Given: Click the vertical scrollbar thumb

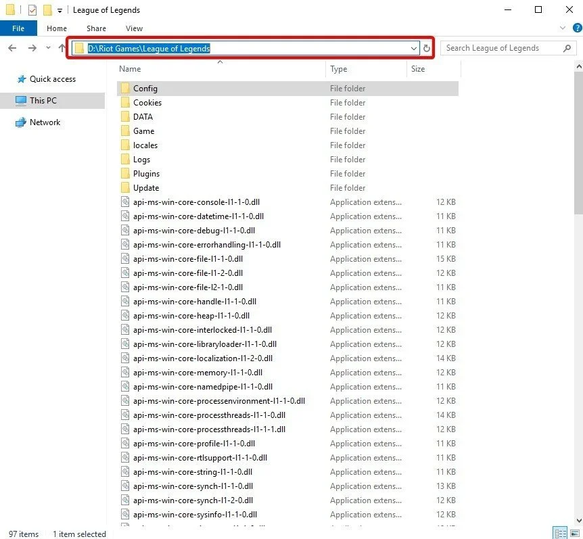Looking at the screenshot, I should tap(578, 143).
